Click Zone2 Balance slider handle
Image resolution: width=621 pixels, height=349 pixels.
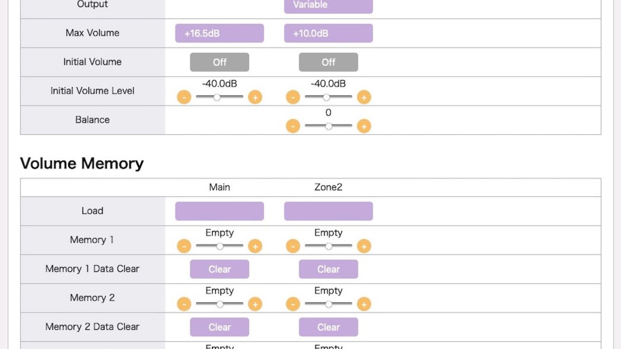pos(329,126)
